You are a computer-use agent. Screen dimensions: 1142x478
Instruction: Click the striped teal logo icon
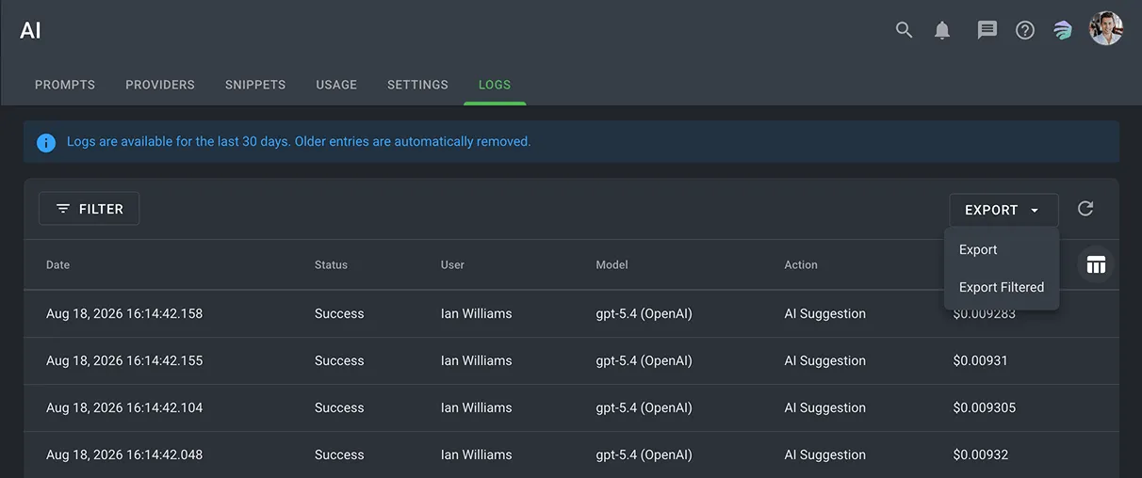point(1063,30)
